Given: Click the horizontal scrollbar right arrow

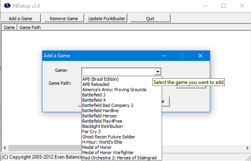Looking at the screenshot, I should pos(247,148).
